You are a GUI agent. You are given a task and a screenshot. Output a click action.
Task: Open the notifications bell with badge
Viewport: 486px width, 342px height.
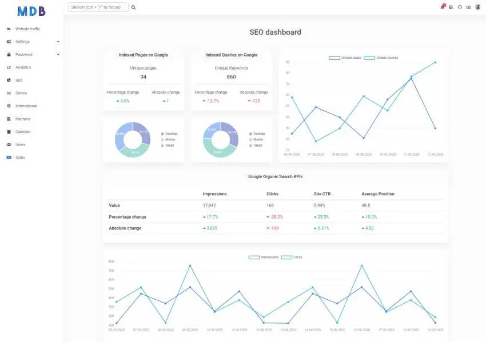click(x=443, y=6)
